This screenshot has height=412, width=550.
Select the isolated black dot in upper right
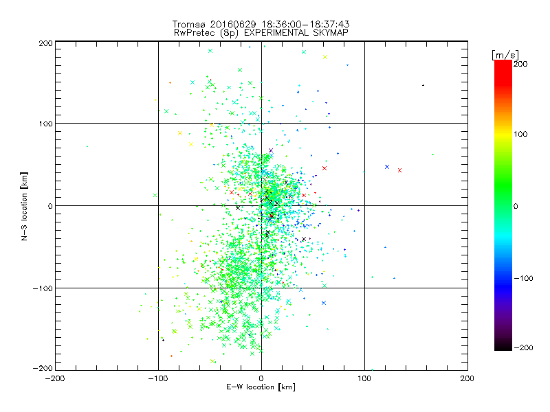pyautogui.click(x=423, y=85)
